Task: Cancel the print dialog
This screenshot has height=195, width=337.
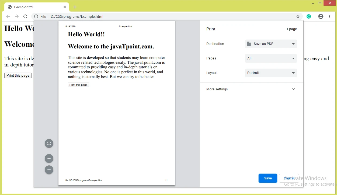Action: (289, 178)
